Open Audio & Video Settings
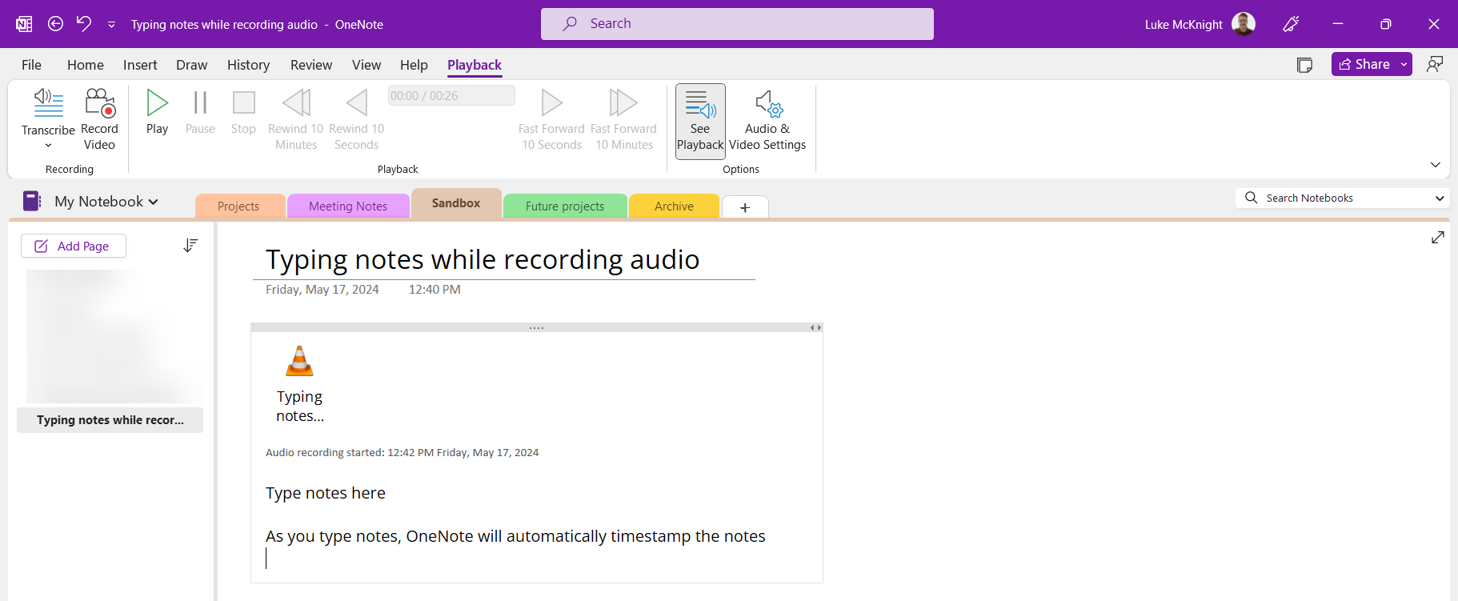 (767, 121)
